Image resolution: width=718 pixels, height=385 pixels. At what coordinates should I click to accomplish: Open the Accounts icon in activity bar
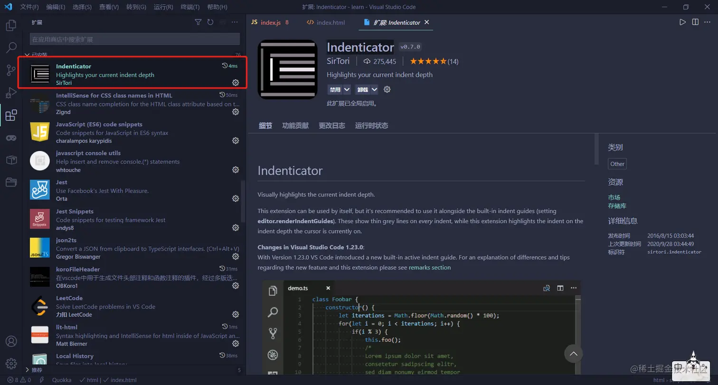(x=11, y=341)
